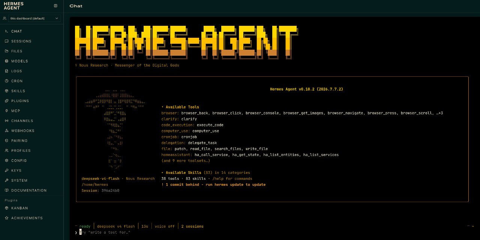
Task: Open the System page
Action: (x=32, y=181)
